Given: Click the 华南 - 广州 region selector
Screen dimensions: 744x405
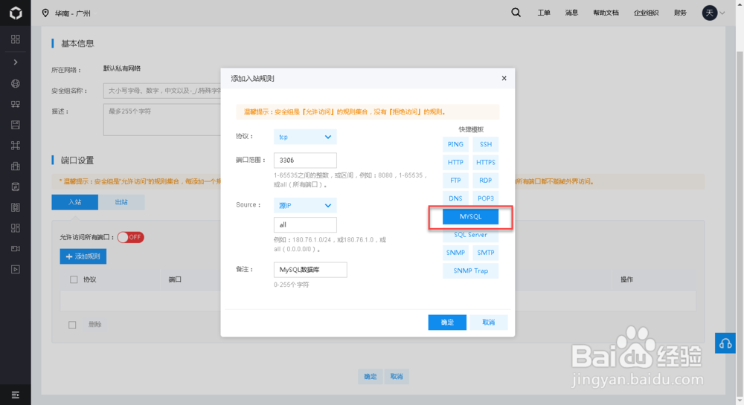Looking at the screenshot, I should (73, 13).
